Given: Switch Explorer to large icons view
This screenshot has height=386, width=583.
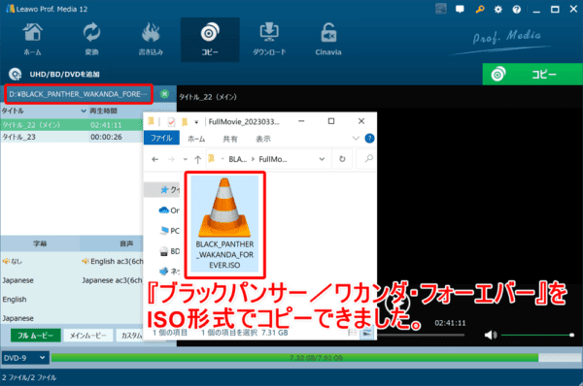Looking at the screenshot, I should pos(367,333).
